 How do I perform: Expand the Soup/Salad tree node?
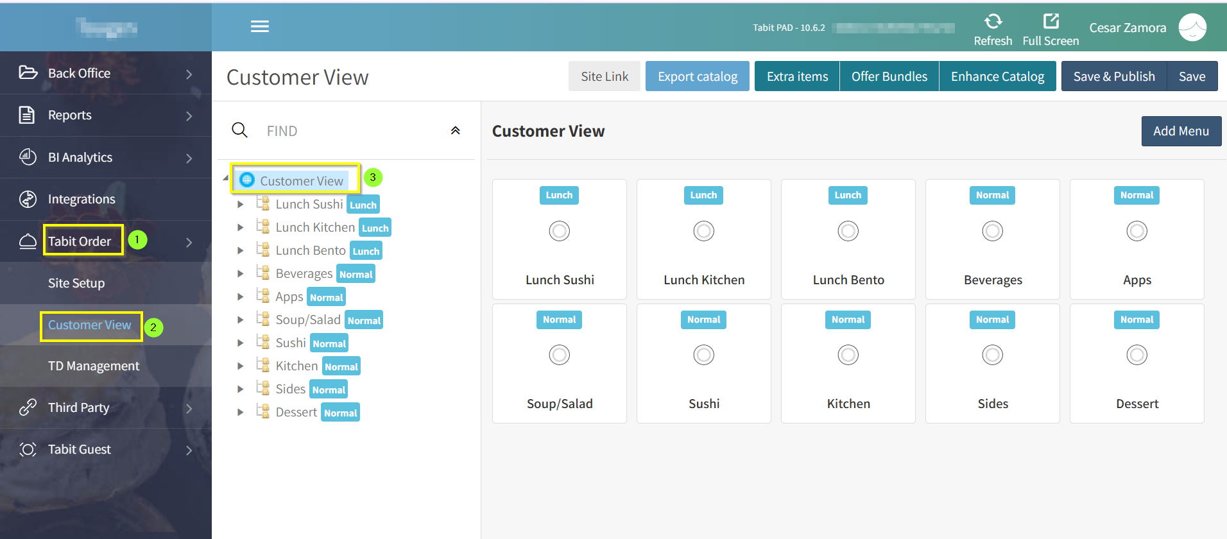240,320
